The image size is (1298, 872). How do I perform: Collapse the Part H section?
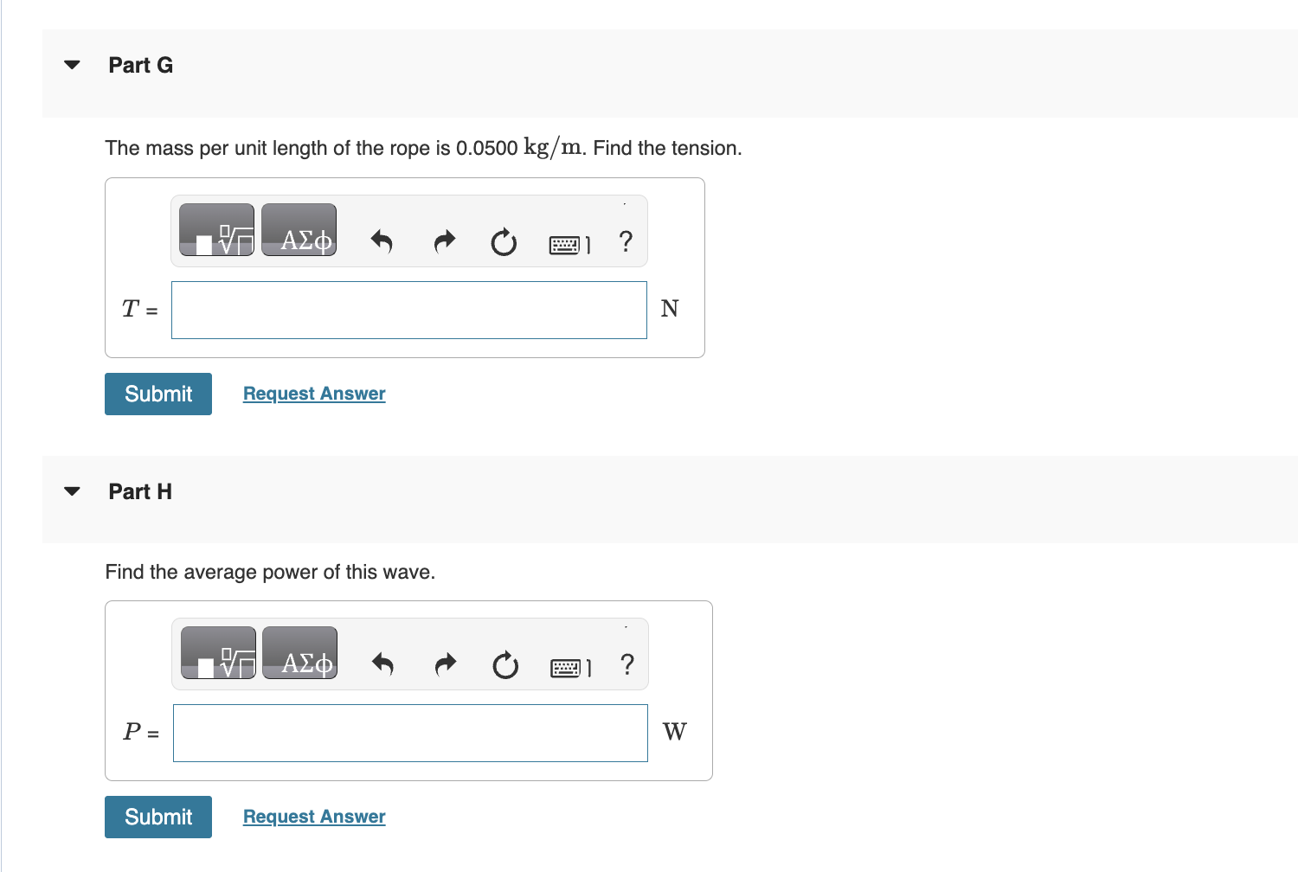(x=72, y=490)
